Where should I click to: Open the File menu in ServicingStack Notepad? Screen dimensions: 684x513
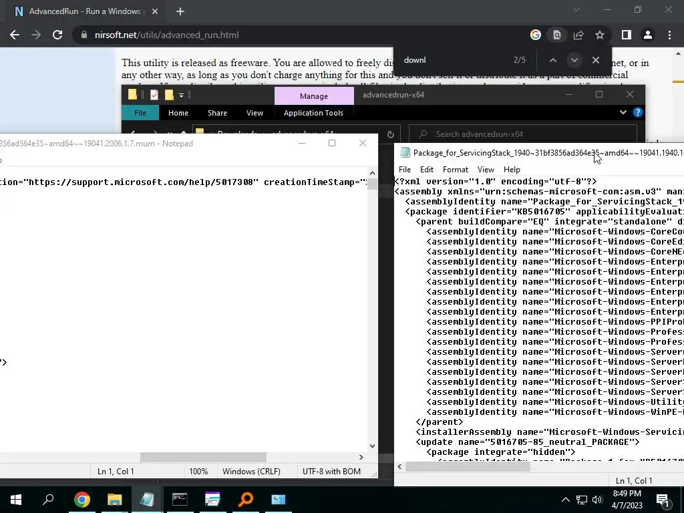pos(404,169)
